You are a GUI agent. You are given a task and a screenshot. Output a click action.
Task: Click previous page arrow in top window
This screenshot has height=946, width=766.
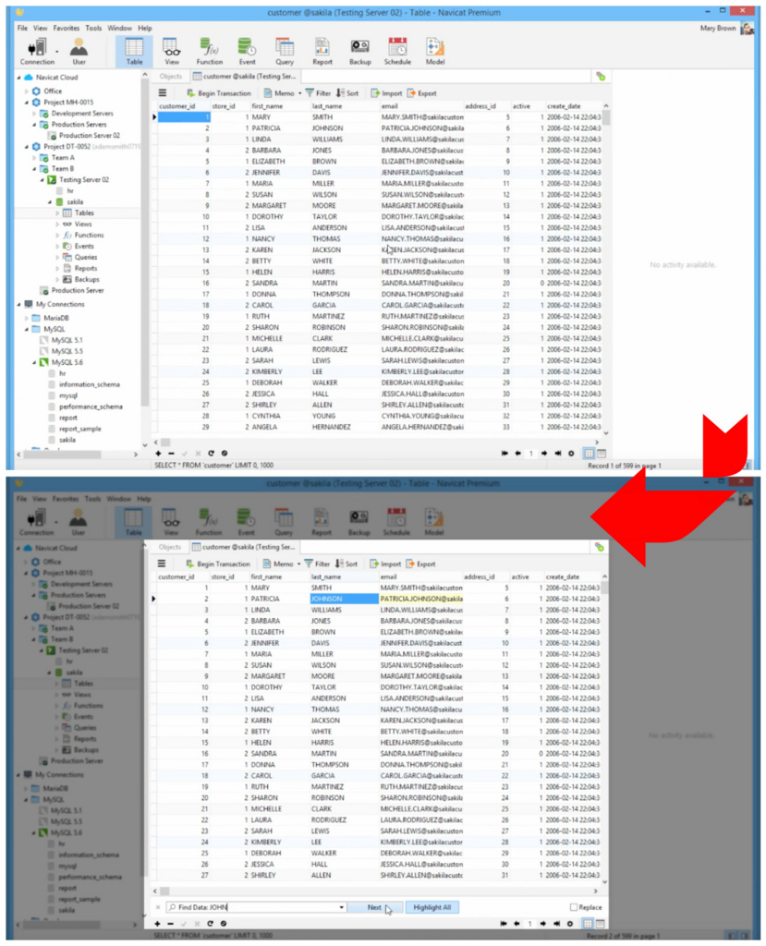[x=518, y=453]
